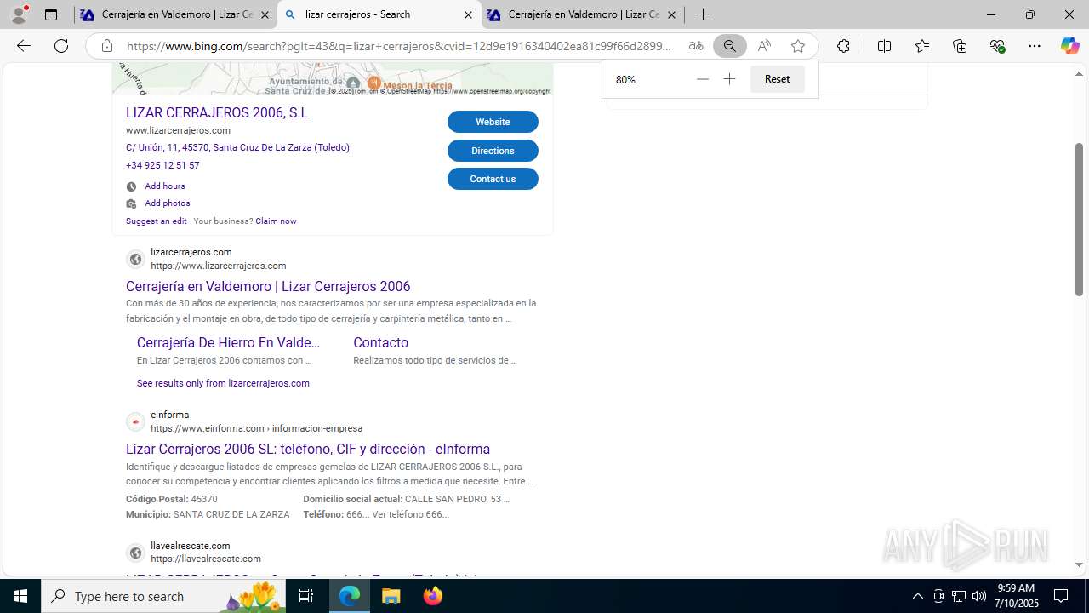View site information lock icon

click(x=106, y=46)
